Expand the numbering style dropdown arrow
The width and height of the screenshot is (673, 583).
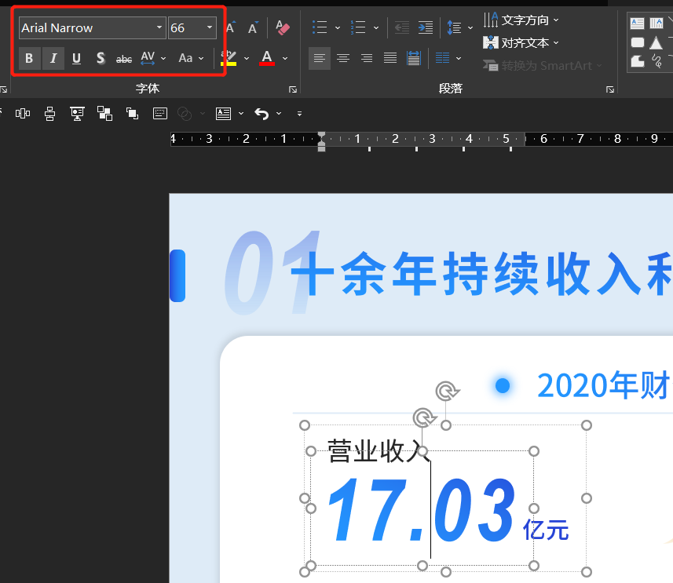[376, 28]
